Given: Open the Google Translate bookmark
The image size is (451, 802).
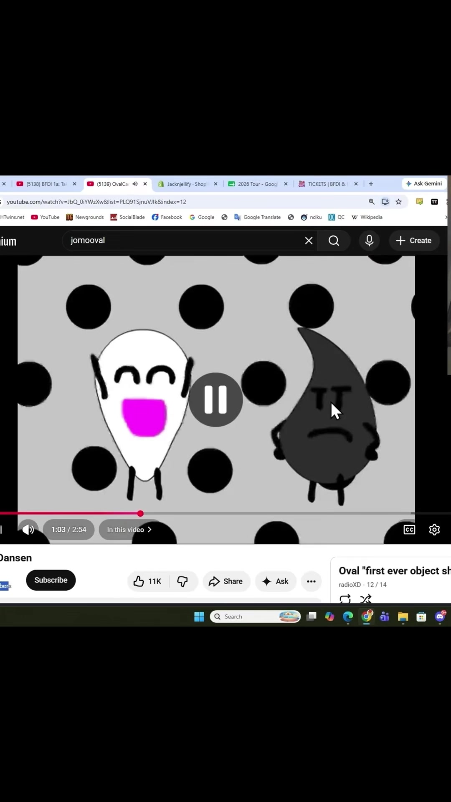Looking at the screenshot, I should tap(257, 217).
